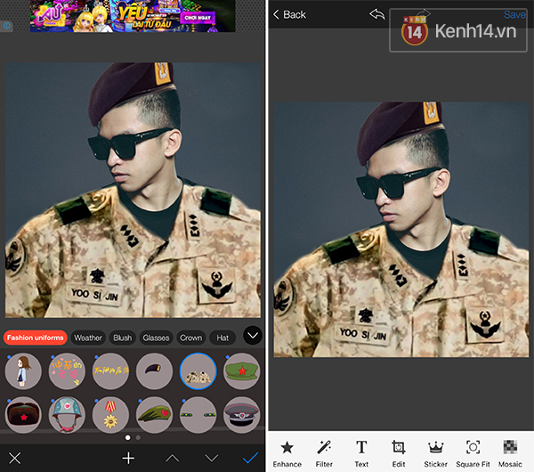The width and height of the screenshot is (534, 472).
Task: Choose the Square Fit tool
Action: 473,452
